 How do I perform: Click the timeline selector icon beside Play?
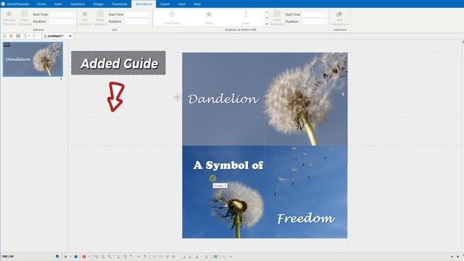(x=57, y=257)
